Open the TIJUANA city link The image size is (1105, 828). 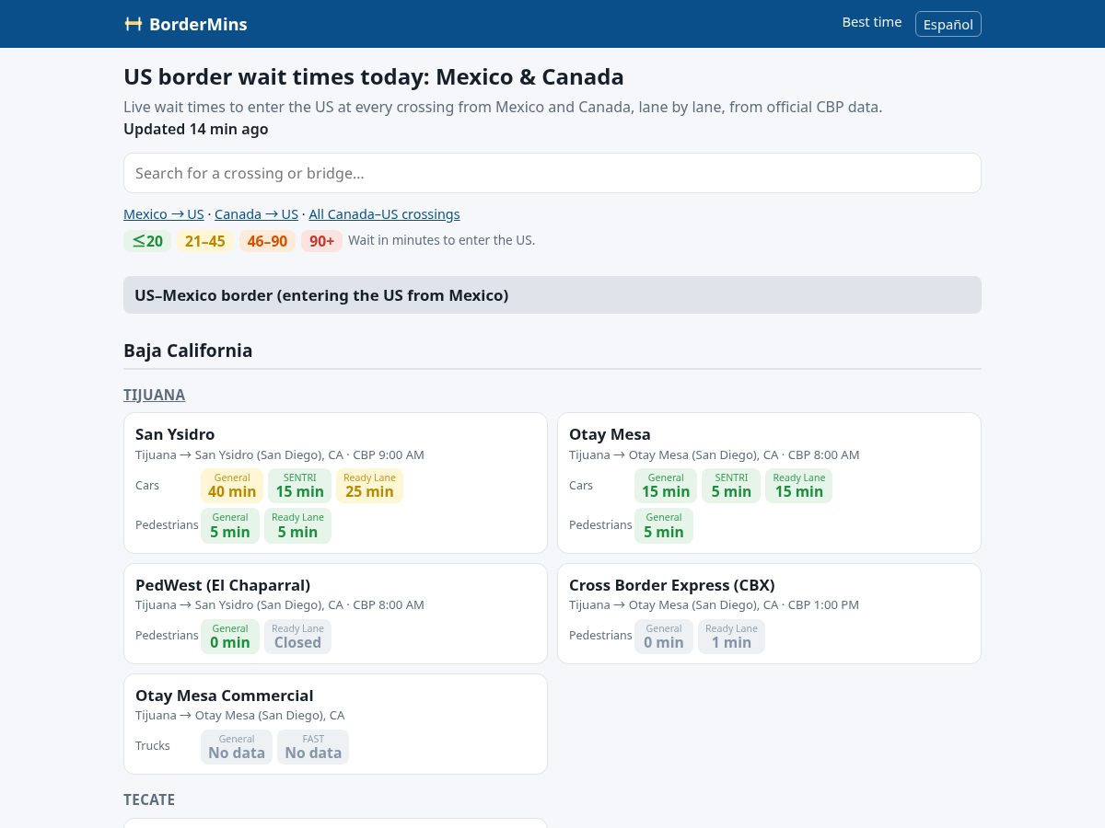coord(155,395)
